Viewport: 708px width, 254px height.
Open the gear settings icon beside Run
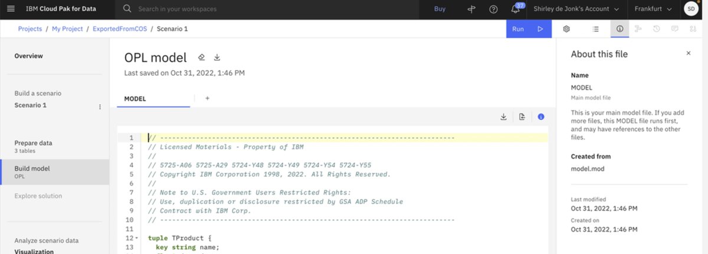566,29
